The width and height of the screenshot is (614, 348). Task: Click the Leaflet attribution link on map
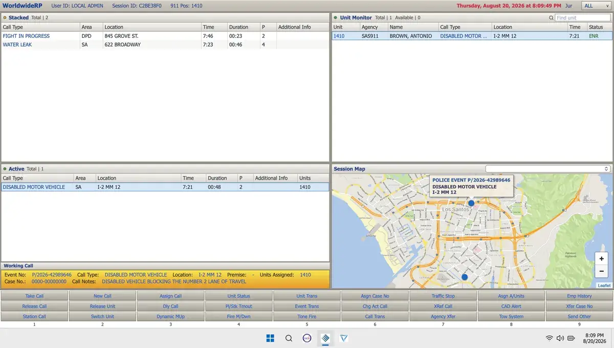pos(604,286)
